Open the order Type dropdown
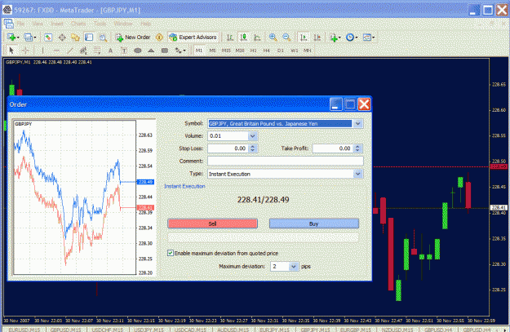The height and width of the screenshot is (332, 510). [x=358, y=174]
